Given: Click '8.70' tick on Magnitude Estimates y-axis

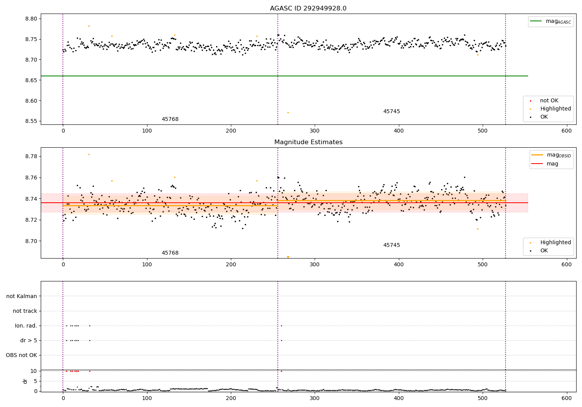Looking at the screenshot, I should tap(31, 241).
